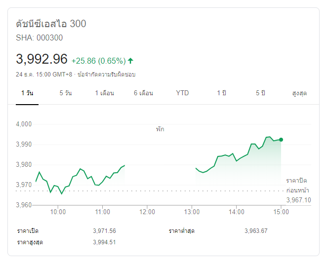Click the พัก break label on chart

click(160, 129)
